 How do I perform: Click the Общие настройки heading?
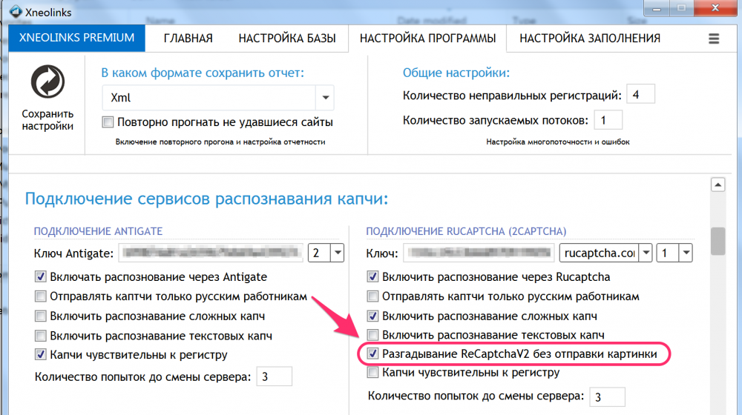[456, 73]
